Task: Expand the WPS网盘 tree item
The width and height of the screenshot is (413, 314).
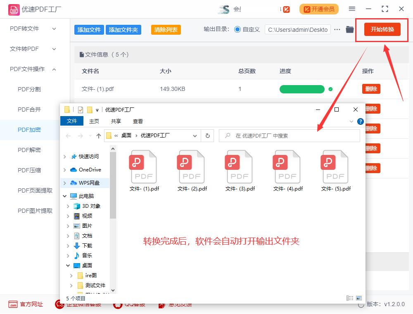Action: [x=64, y=183]
